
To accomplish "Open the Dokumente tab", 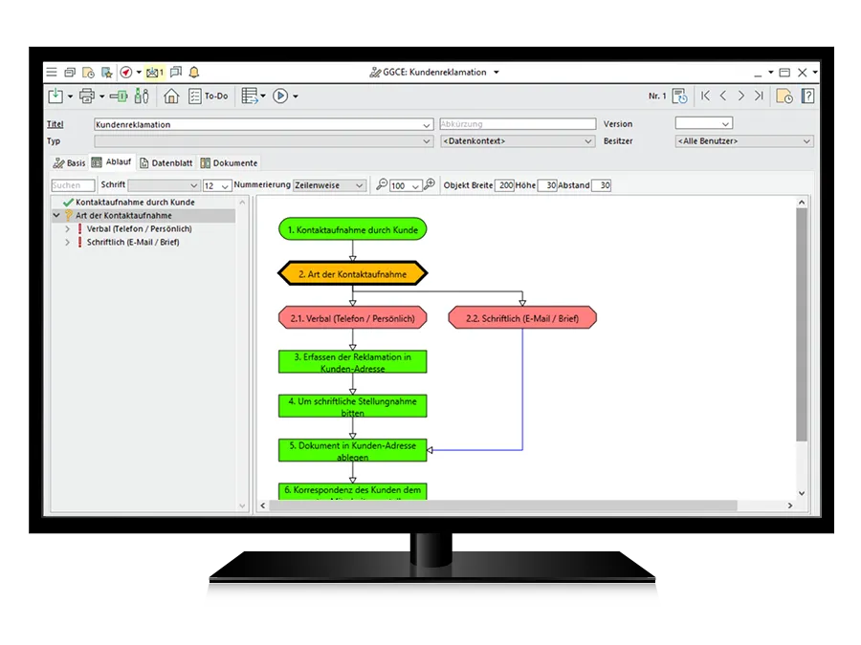I will 229,163.
